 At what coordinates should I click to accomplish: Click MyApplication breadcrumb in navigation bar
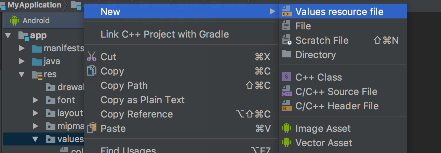[x=34, y=5]
